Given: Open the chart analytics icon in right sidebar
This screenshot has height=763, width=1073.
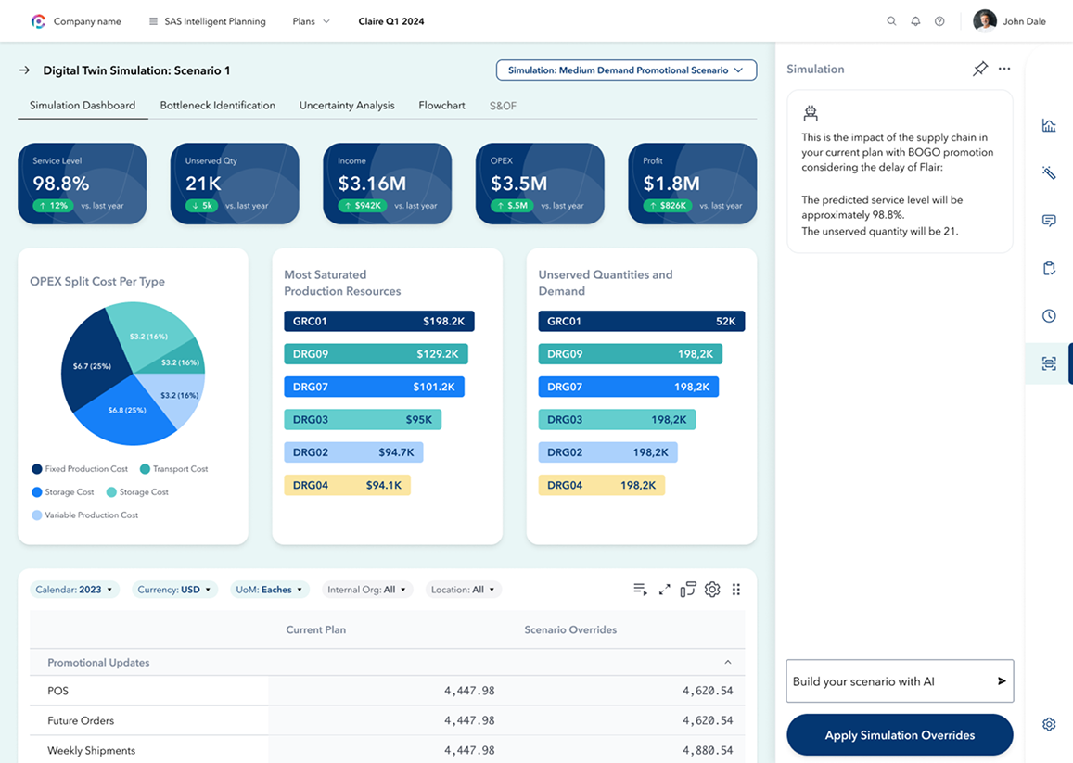Looking at the screenshot, I should click(1048, 125).
